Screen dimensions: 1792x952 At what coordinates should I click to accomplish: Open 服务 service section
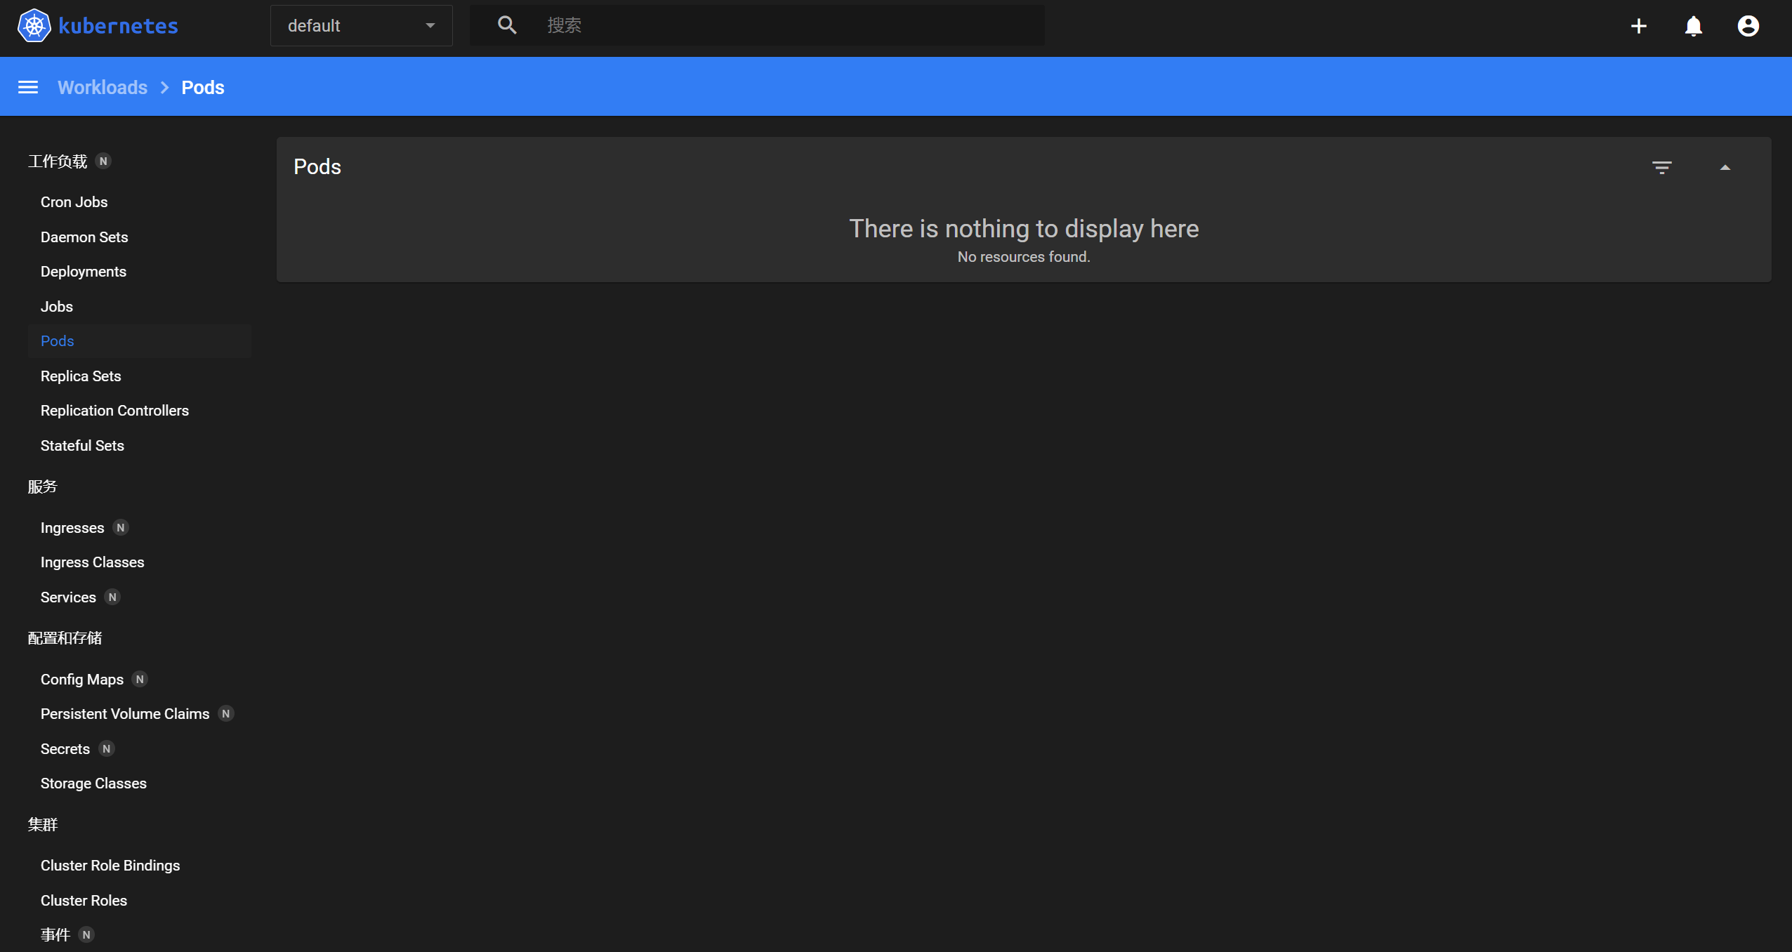coord(42,487)
